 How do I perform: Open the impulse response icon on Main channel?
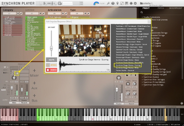[17, 74]
